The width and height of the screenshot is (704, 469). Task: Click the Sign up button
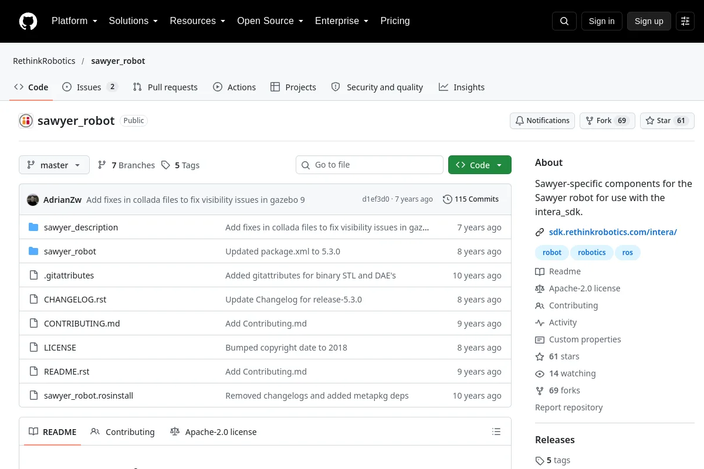click(x=649, y=21)
